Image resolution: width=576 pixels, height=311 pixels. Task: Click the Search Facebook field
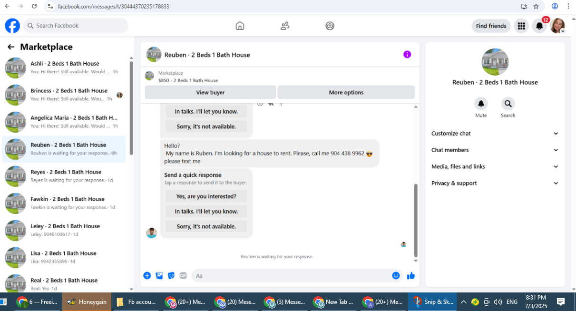76,26
